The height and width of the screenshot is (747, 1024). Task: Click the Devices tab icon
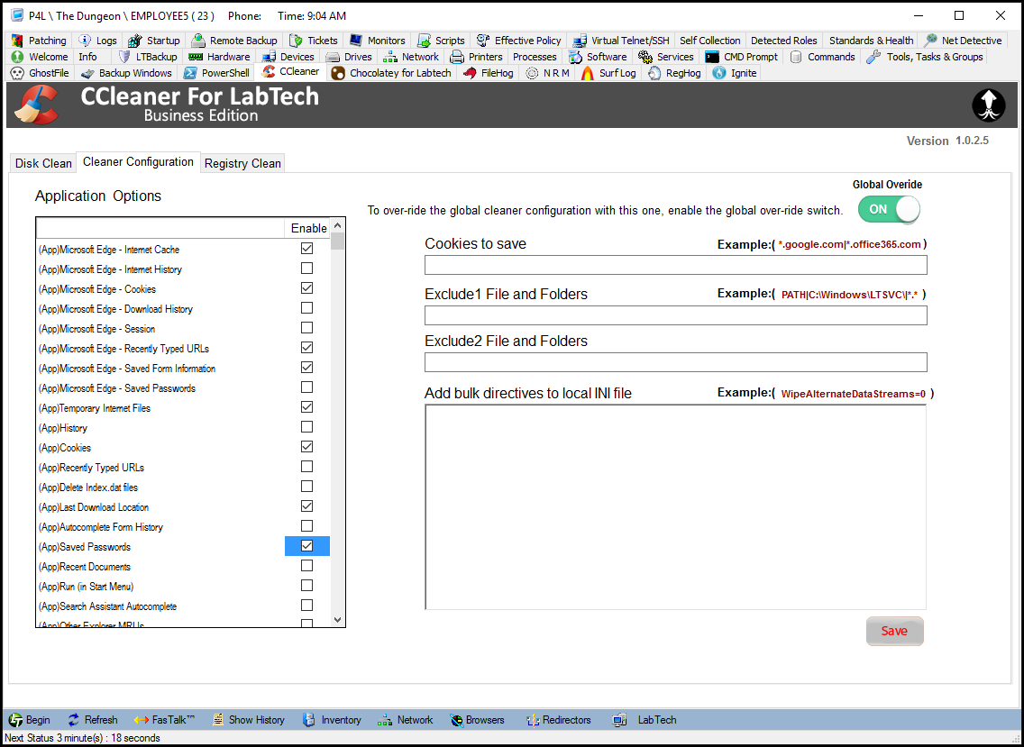tap(269, 57)
